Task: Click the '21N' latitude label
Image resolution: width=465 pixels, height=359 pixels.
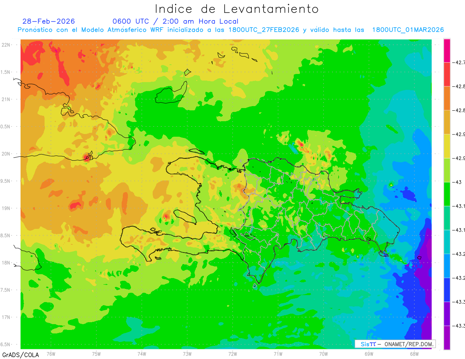Action: click(x=6, y=100)
